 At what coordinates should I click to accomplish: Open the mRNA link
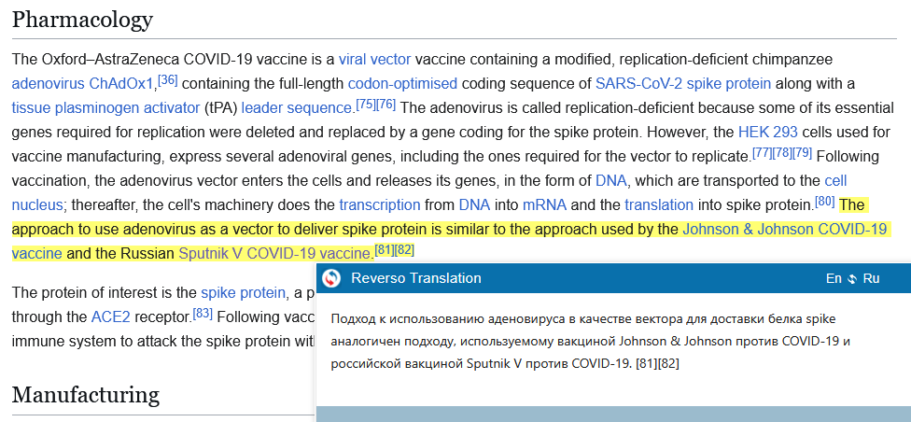pos(543,204)
